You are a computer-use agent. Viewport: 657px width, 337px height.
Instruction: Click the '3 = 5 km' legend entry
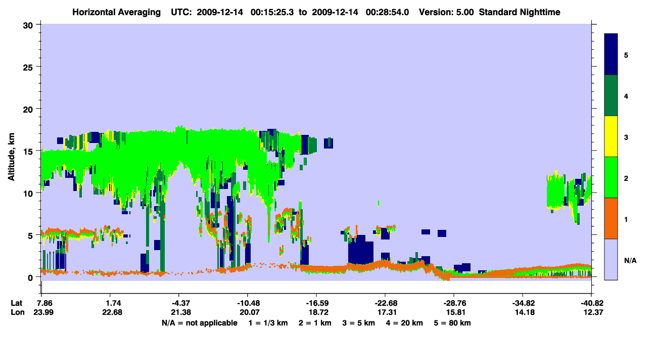[358, 323]
